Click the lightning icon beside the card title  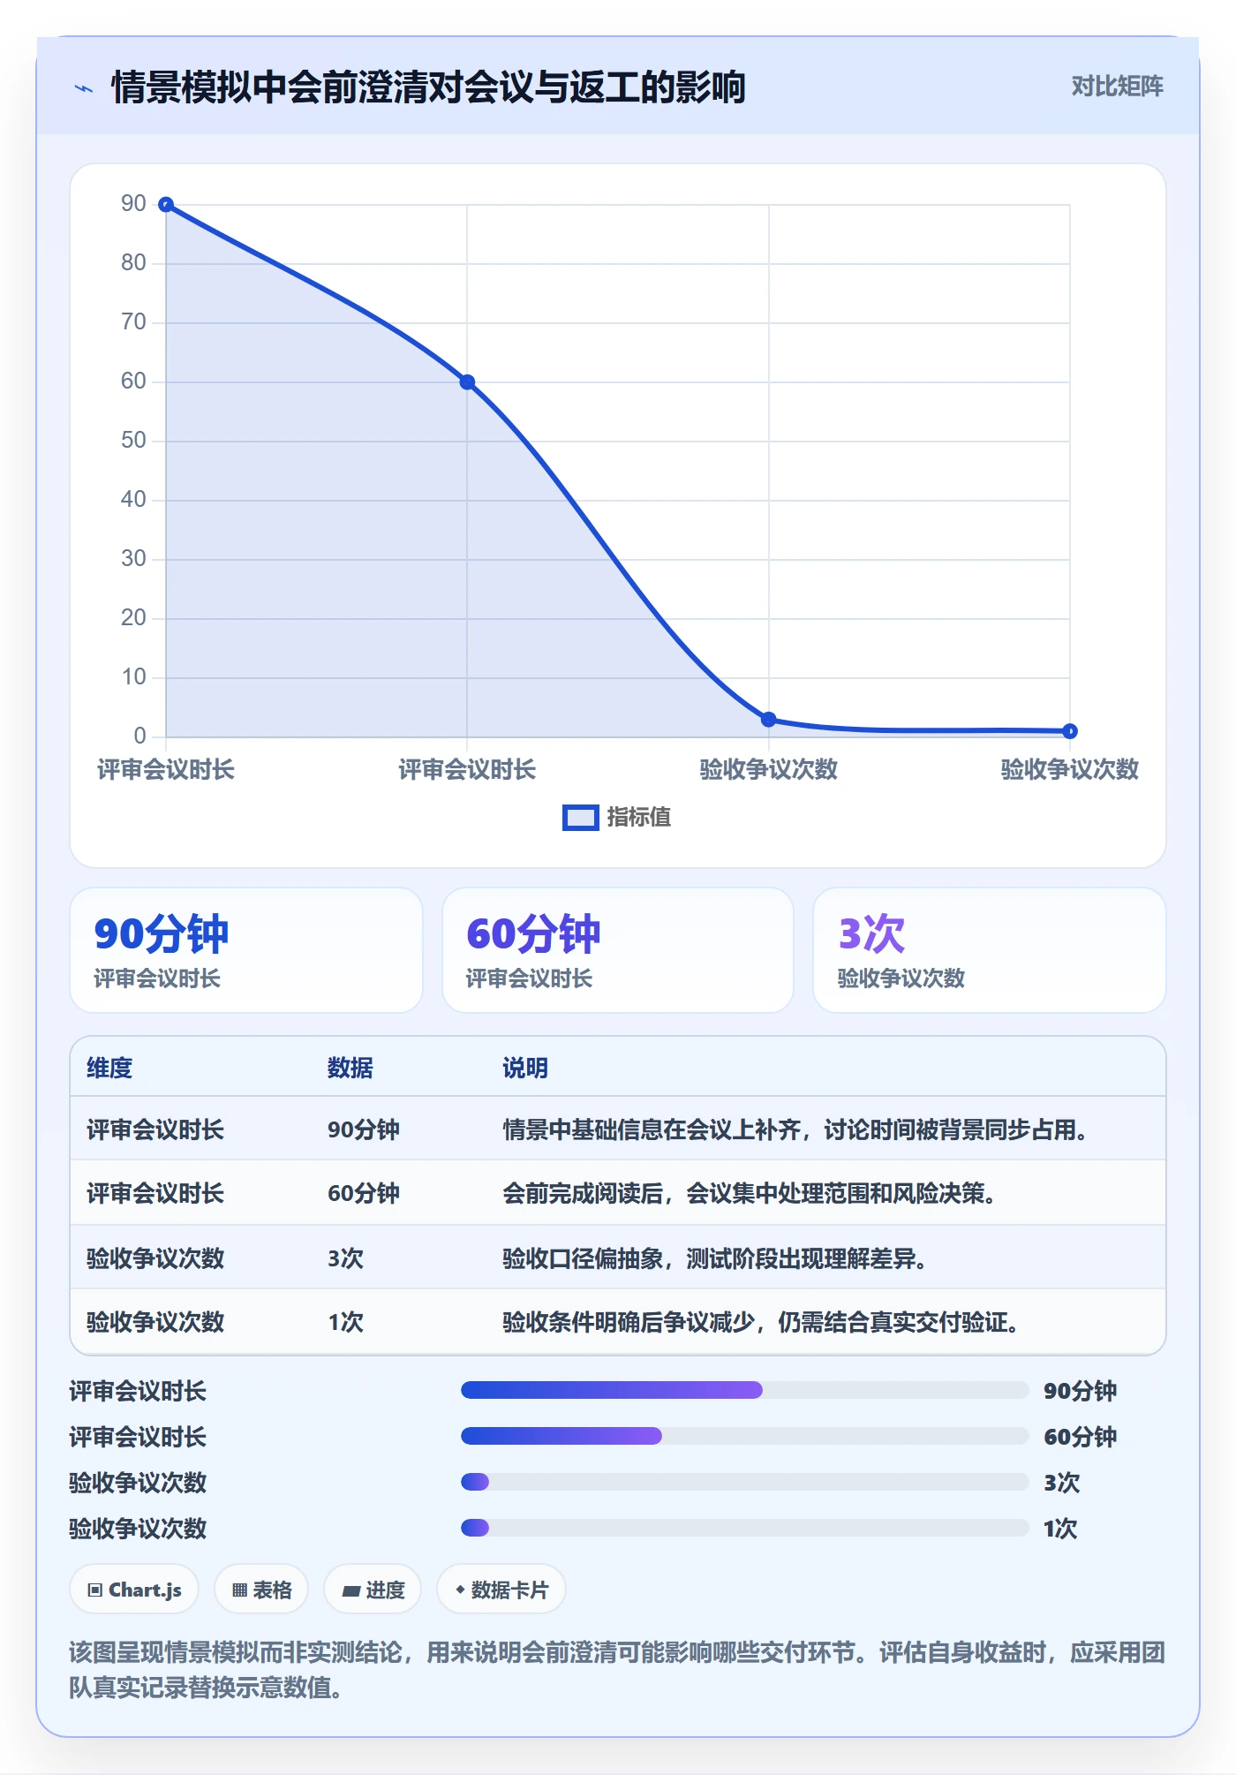[x=84, y=88]
